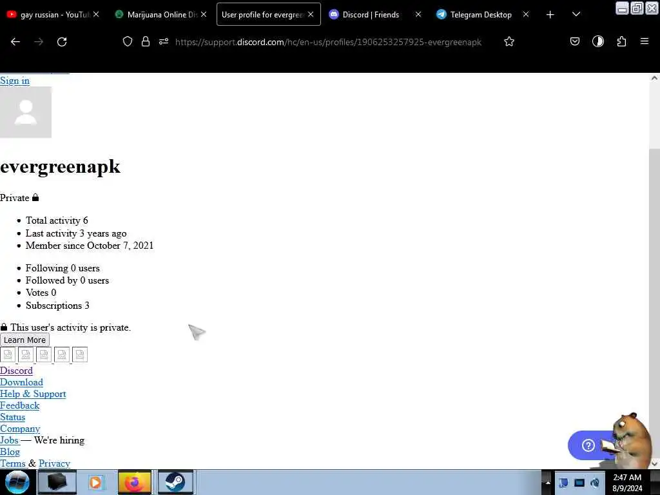Click the half-circle dark mode extension icon
The image size is (660, 495).
[x=597, y=41]
